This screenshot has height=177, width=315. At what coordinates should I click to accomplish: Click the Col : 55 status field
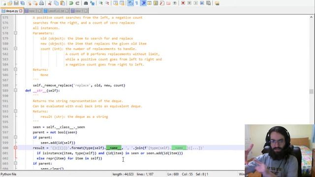187,174
